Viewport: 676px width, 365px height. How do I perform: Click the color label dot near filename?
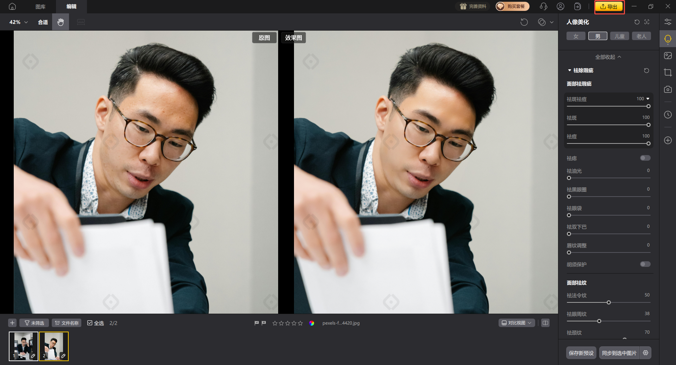click(x=312, y=323)
